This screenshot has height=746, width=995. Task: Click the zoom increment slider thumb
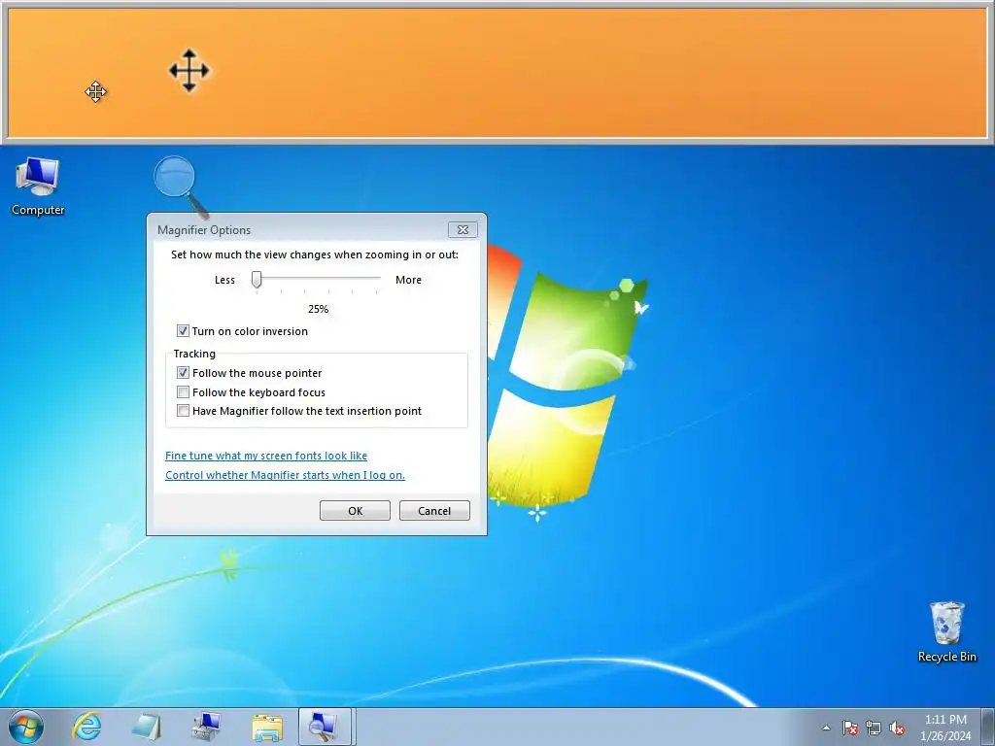pos(257,279)
